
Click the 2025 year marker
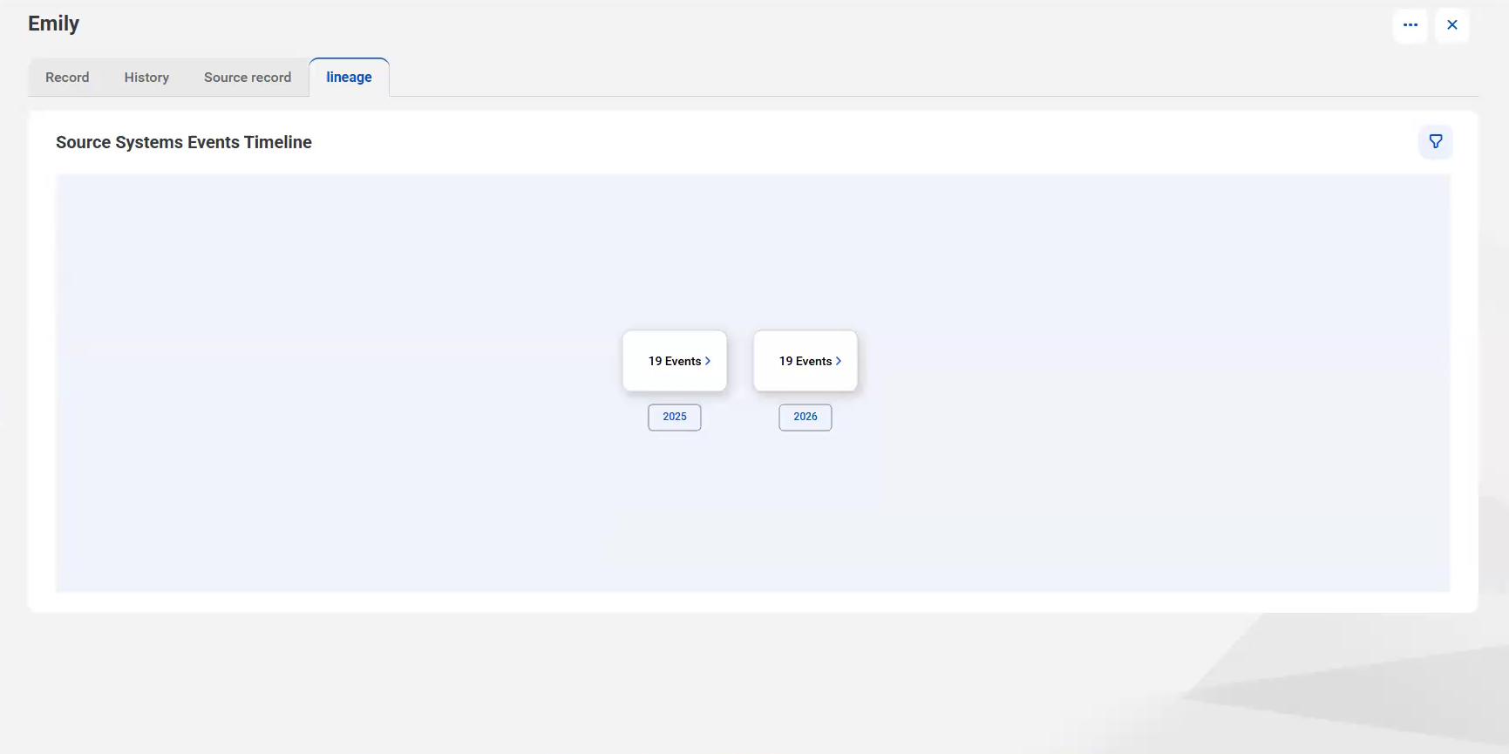(x=675, y=417)
